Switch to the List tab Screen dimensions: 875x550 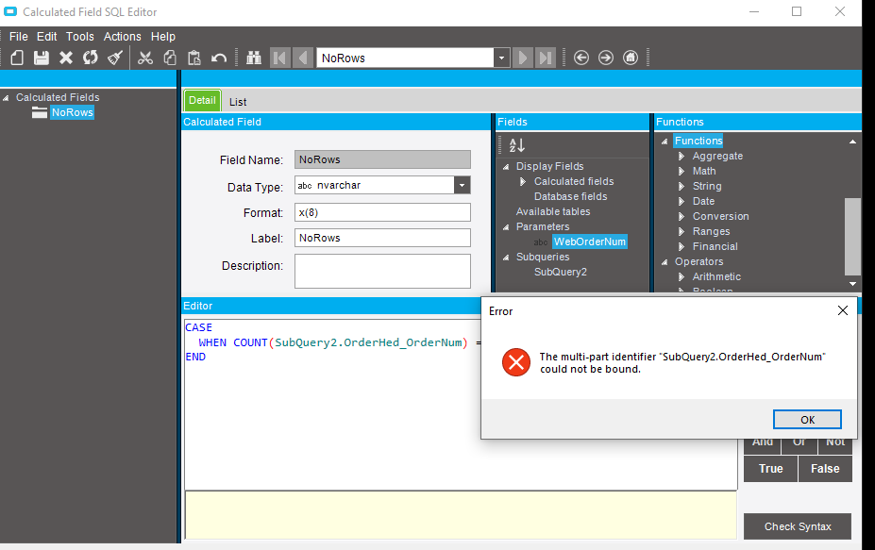click(238, 102)
